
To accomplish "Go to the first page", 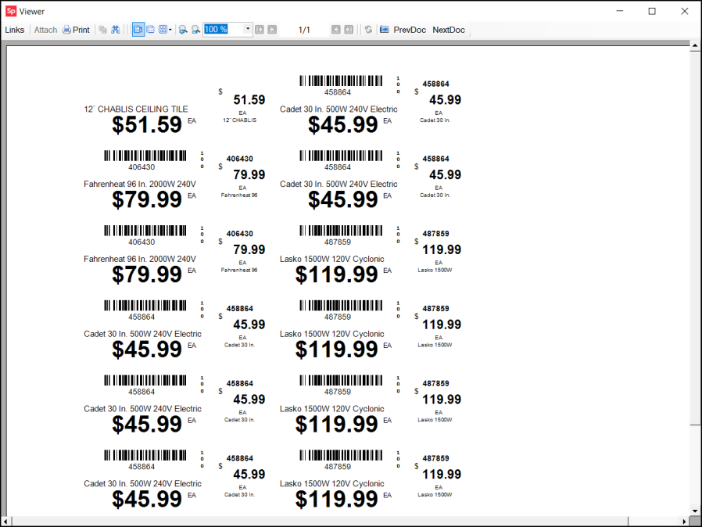I will [260, 30].
